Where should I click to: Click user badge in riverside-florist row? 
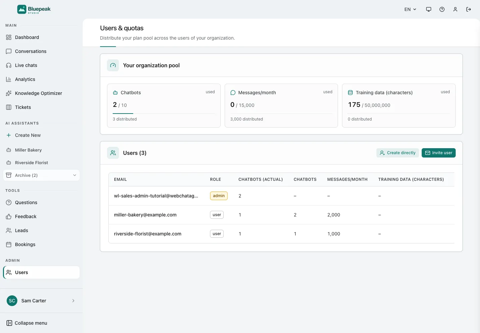[217, 234]
